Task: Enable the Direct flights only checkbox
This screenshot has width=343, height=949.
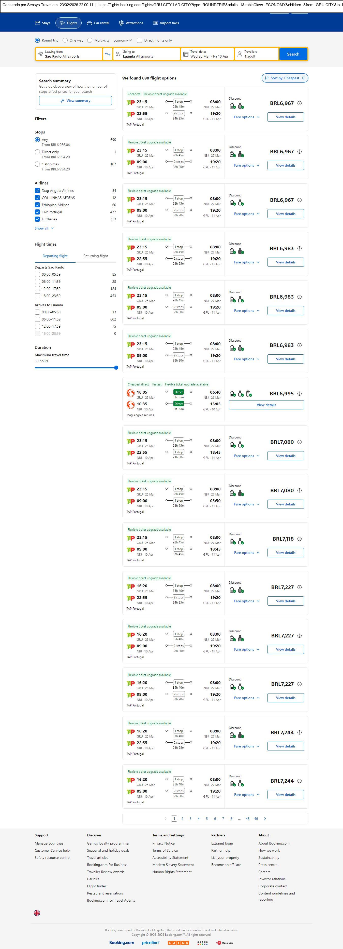Action: [140, 40]
